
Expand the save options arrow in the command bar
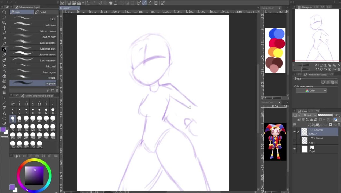coord(83,3)
